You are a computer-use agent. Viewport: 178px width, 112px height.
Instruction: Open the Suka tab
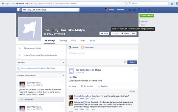pos(83,40)
